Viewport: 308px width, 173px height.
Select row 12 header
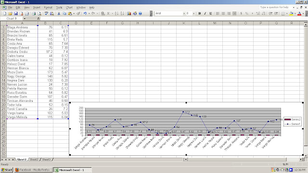click(3, 72)
